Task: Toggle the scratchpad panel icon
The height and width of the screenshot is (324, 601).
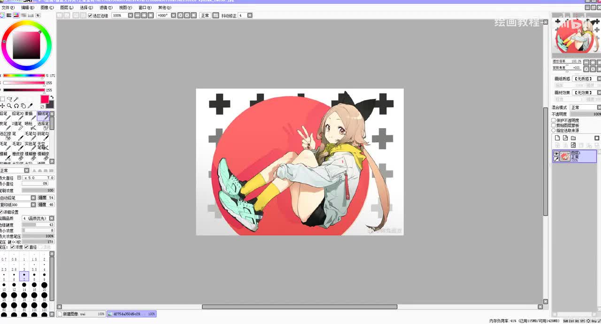Action: [x=37, y=15]
